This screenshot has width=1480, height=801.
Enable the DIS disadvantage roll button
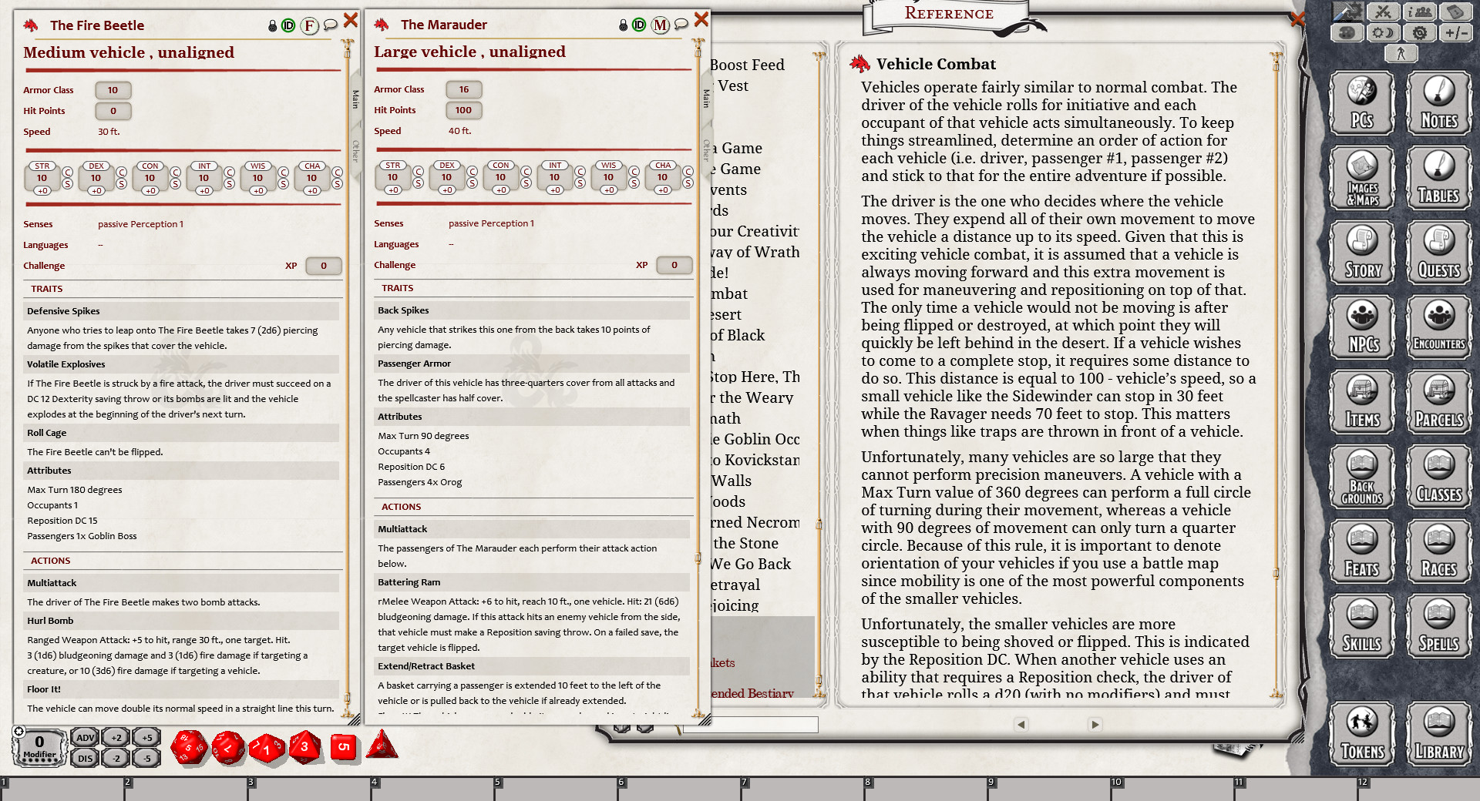[85, 758]
